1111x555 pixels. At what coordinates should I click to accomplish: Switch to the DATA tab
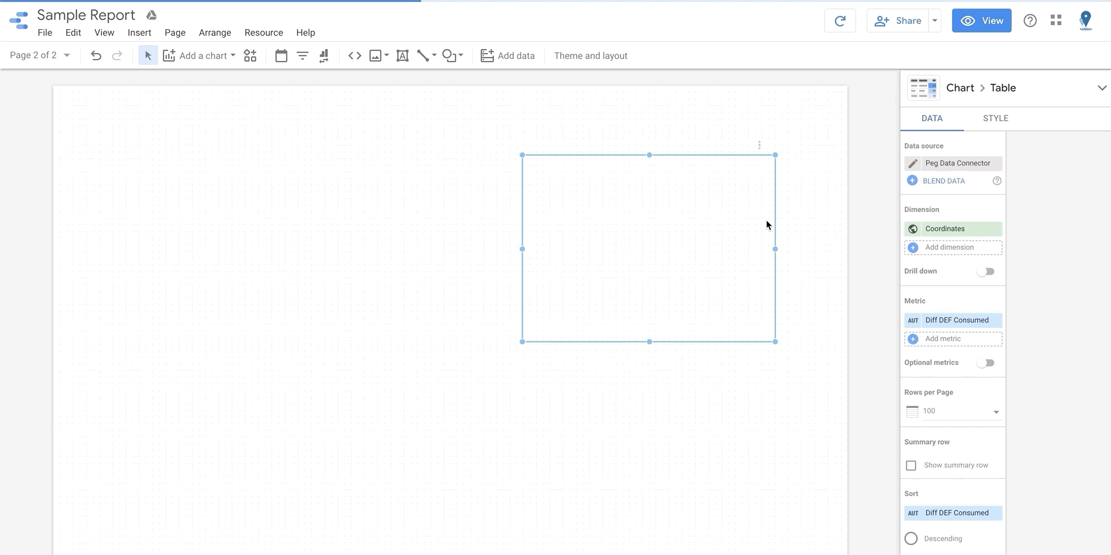point(932,119)
